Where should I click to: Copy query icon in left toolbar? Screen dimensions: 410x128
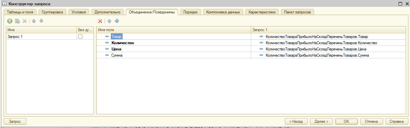pos(17,21)
